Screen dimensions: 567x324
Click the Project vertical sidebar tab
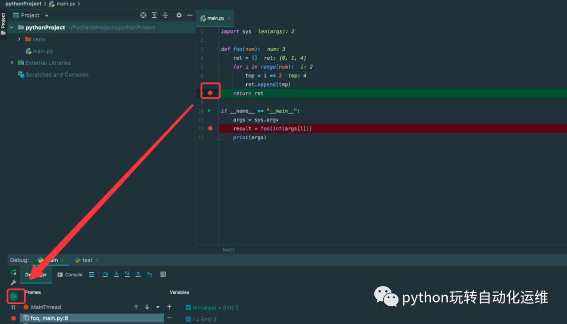(x=3, y=24)
